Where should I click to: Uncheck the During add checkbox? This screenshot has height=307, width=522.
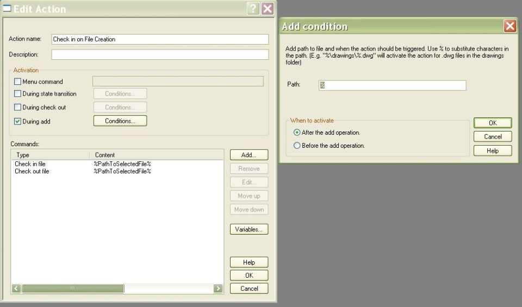pyautogui.click(x=17, y=121)
